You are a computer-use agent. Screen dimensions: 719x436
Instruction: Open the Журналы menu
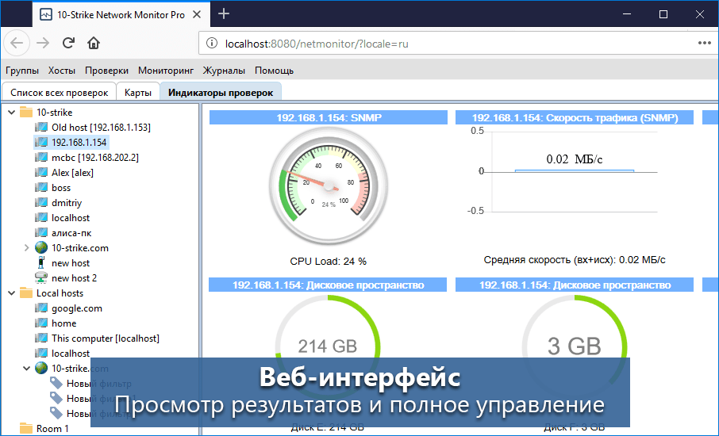coord(224,71)
